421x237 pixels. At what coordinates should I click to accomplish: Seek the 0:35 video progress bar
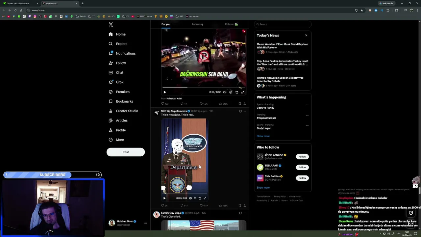pyautogui.click(x=204, y=87)
